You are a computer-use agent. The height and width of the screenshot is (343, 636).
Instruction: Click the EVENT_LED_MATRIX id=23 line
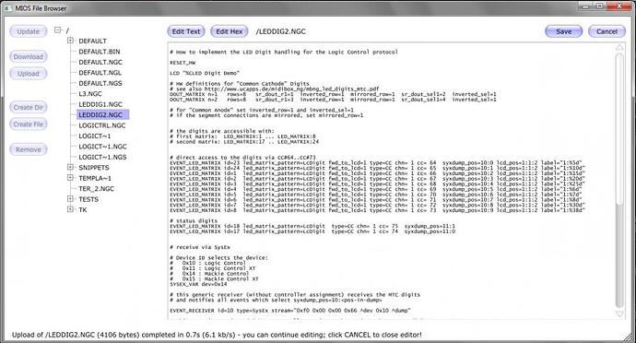(376, 163)
